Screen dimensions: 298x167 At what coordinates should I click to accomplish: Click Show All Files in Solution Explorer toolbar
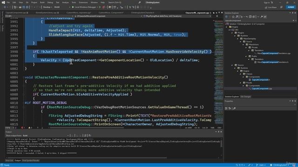tap(254, 17)
